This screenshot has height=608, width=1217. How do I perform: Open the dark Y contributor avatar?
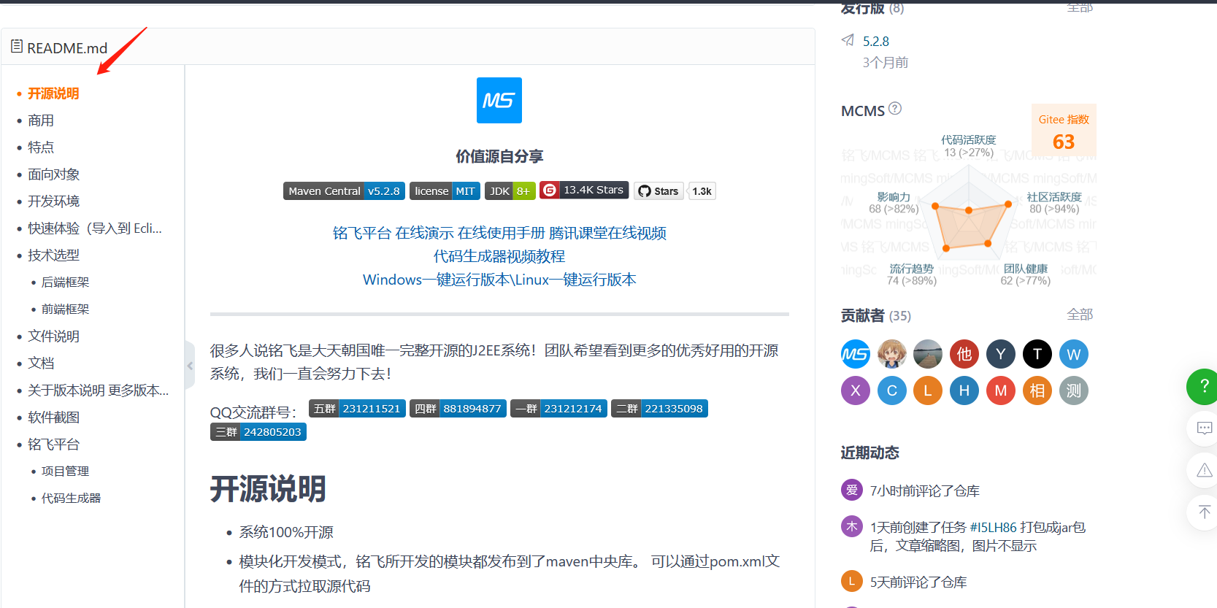[x=1001, y=354]
